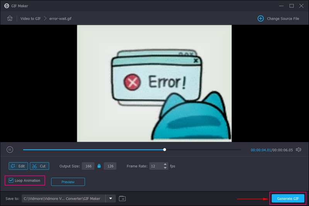Toggle the Loop Animation checkbox
The image size is (309, 206).
point(11,180)
